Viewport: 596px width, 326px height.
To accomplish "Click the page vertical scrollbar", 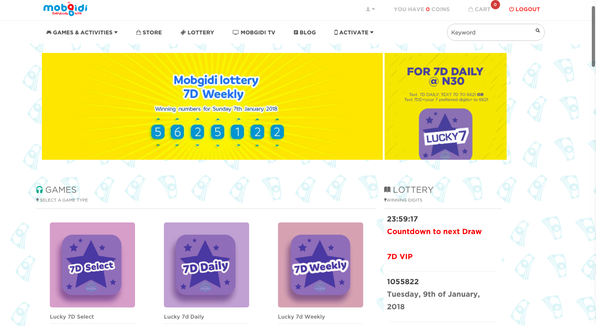I will pyautogui.click(x=593, y=37).
